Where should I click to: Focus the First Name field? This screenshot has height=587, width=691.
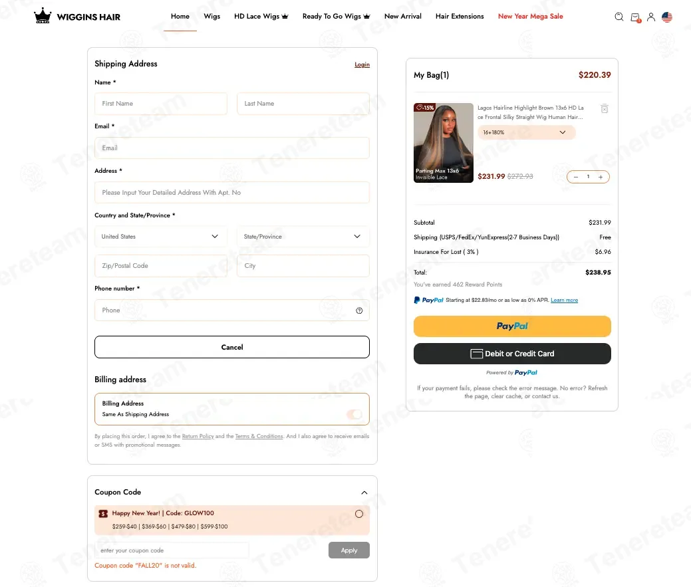point(160,104)
